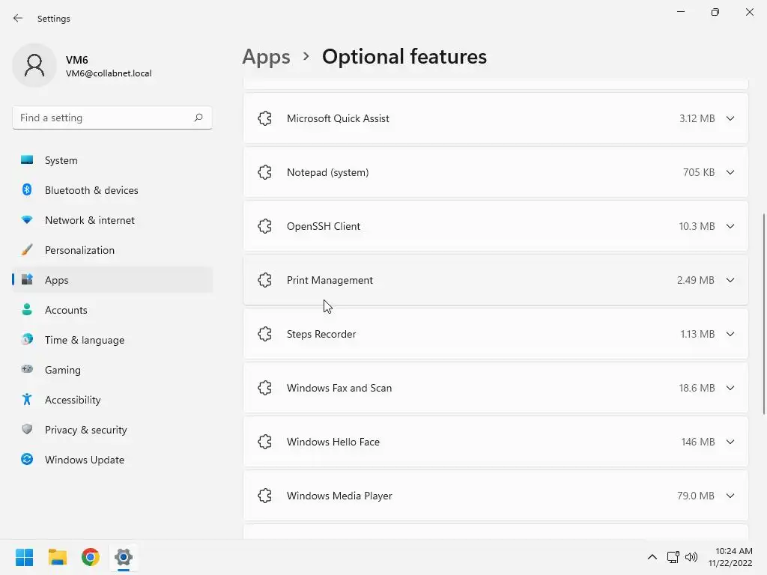The height and width of the screenshot is (575, 767).
Task: Click the Apps breadcrumb link
Action: (266, 57)
